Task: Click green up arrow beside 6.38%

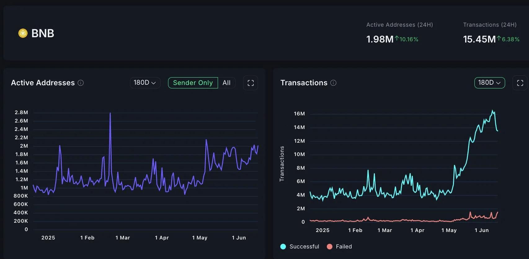Action: click(x=499, y=38)
